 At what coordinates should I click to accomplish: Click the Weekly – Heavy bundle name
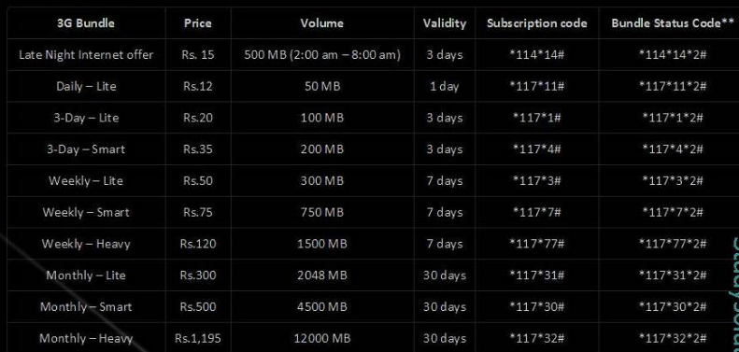[86, 244]
